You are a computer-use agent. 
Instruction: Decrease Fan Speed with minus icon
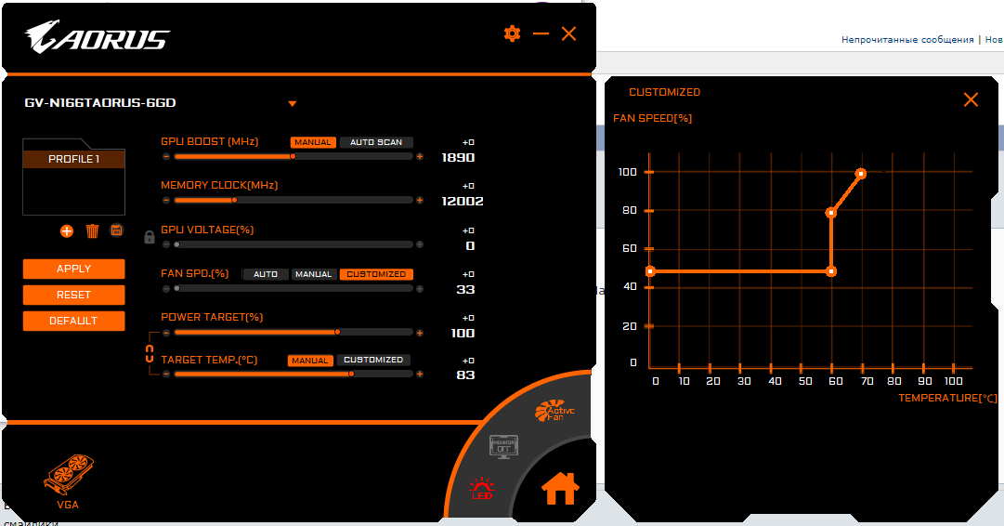click(x=166, y=288)
